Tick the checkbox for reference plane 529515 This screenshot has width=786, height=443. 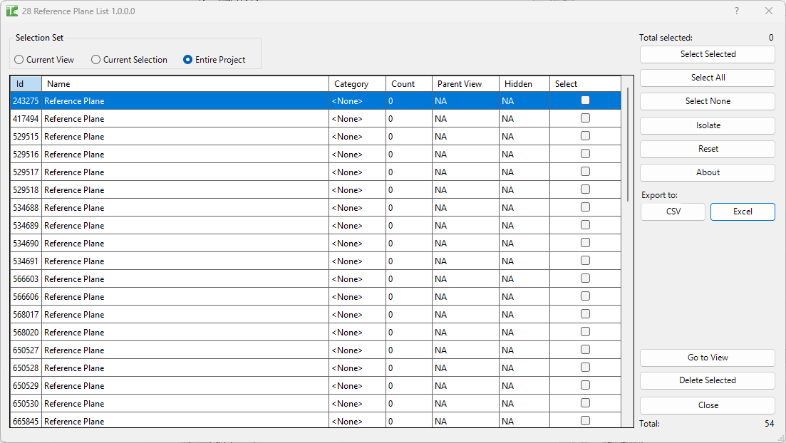coord(585,136)
